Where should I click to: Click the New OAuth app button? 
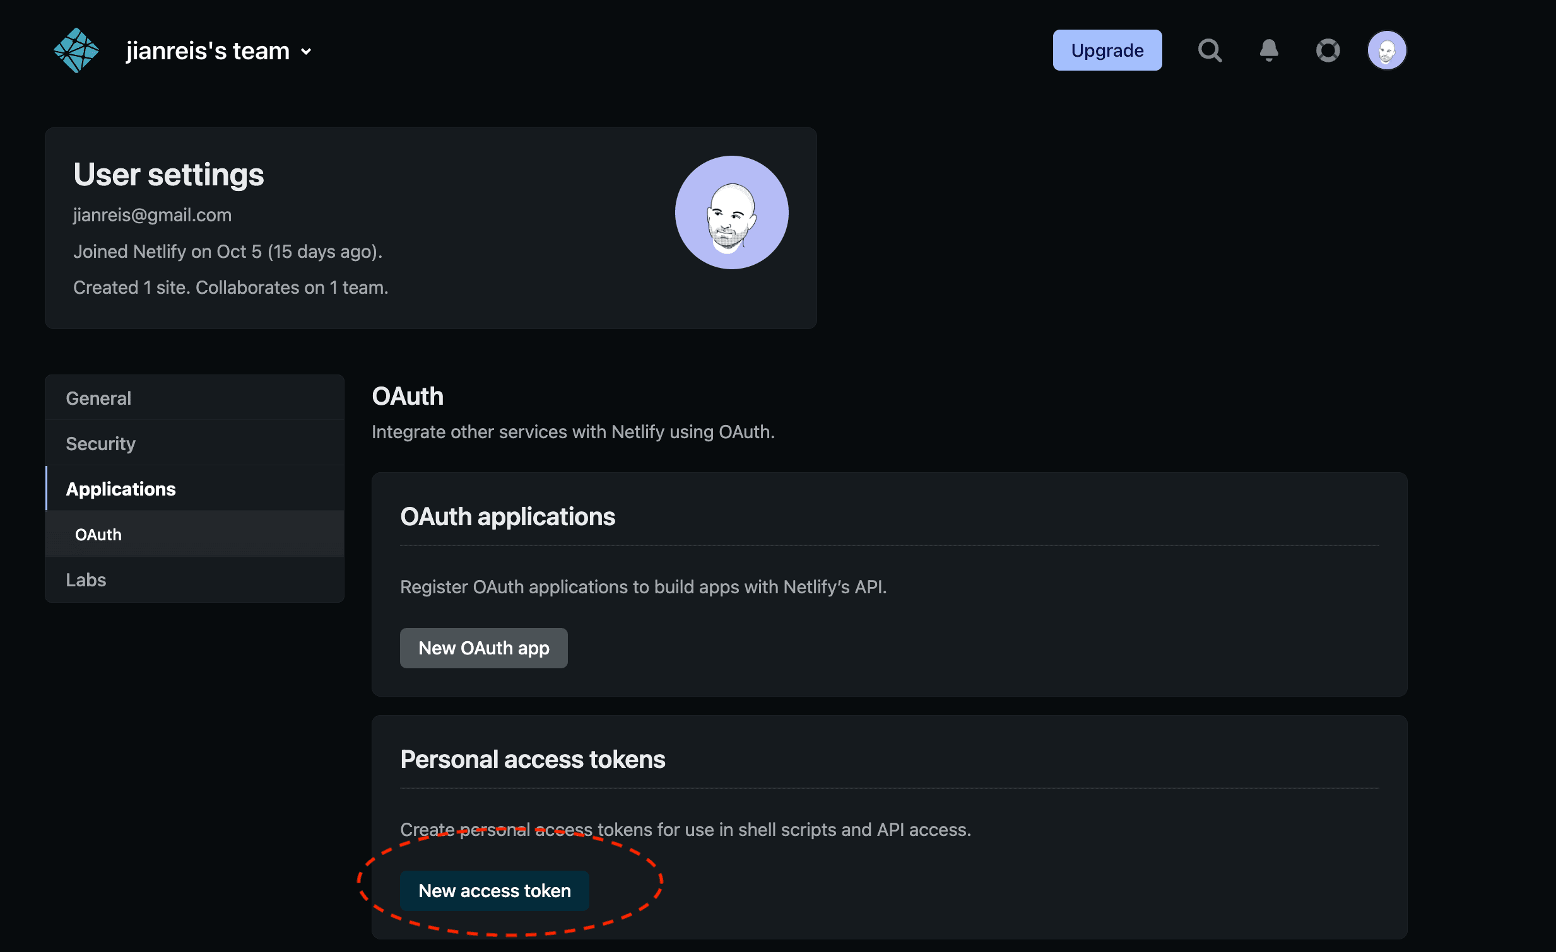coord(483,647)
